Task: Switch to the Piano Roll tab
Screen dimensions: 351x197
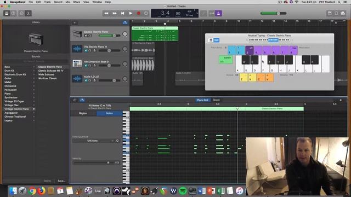Action: tap(202, 100)
